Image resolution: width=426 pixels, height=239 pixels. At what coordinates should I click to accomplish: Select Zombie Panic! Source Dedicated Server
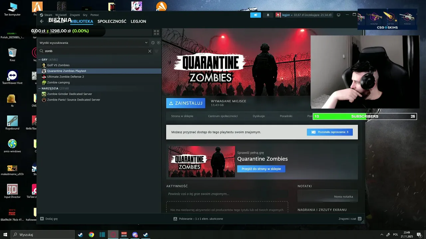99,100
